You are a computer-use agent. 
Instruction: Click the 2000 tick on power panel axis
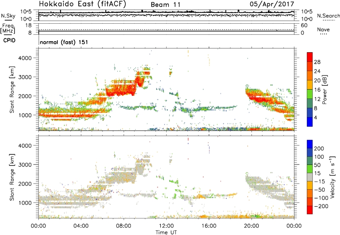(25, 96)
